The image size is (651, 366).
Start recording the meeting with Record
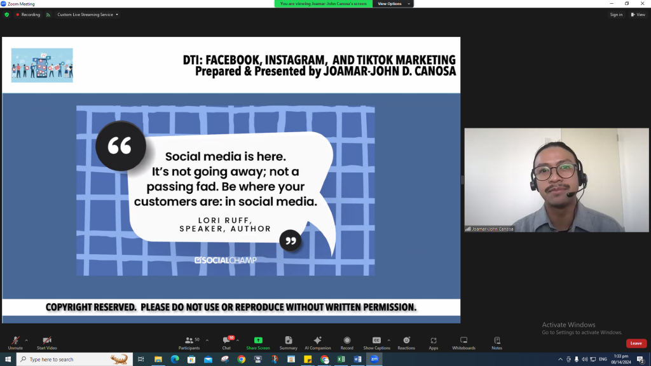click(347, 343)
